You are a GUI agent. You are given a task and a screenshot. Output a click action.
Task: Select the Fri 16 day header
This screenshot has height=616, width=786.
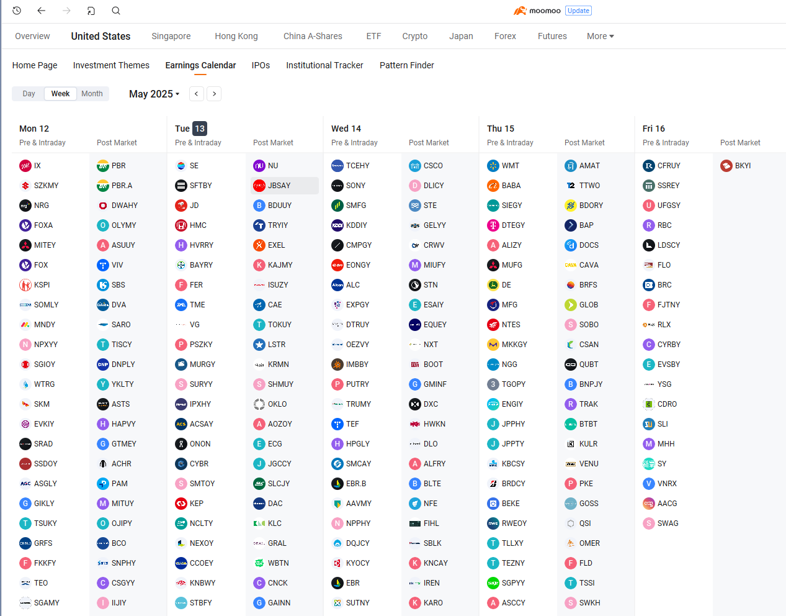pos(654,129)
